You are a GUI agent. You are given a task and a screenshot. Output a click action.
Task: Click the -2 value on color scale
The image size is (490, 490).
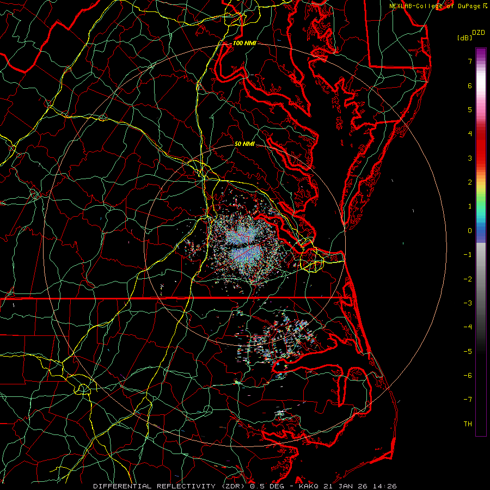click(468, 279)
